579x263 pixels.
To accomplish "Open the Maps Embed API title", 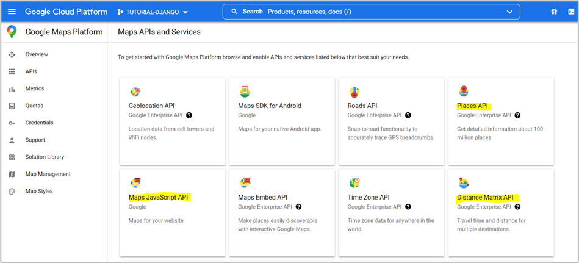I will [x=262, y=197].
